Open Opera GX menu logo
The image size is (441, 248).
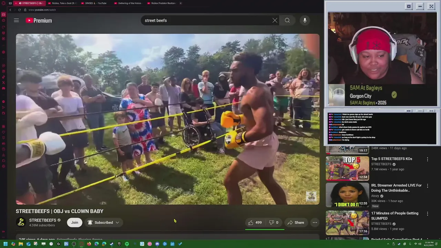[x=3, y=3]
